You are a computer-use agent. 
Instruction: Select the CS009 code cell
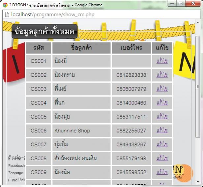click(39, 172)
